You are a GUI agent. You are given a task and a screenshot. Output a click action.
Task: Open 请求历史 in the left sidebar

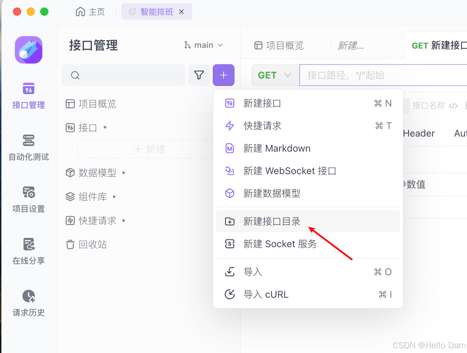coord(28,304)
